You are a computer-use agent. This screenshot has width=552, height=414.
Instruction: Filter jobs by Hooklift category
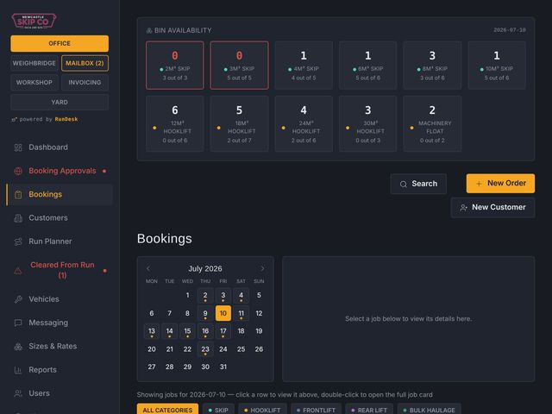[x=262, y=410]
